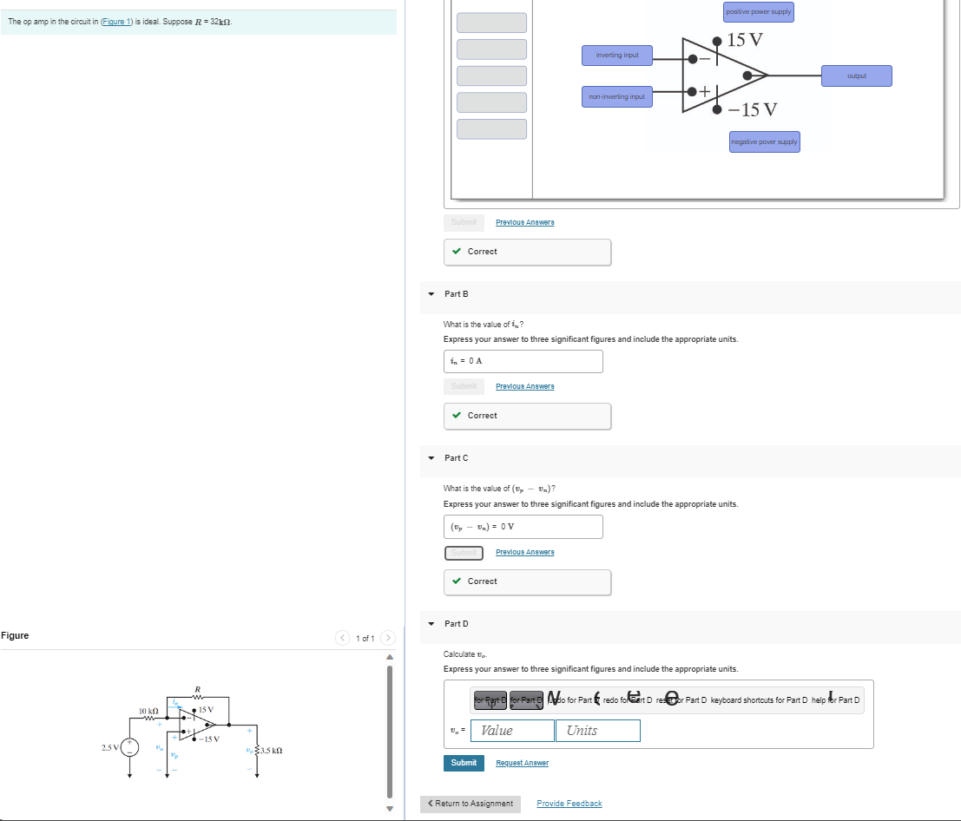Open help for Part D

click(x=832, y=699)
